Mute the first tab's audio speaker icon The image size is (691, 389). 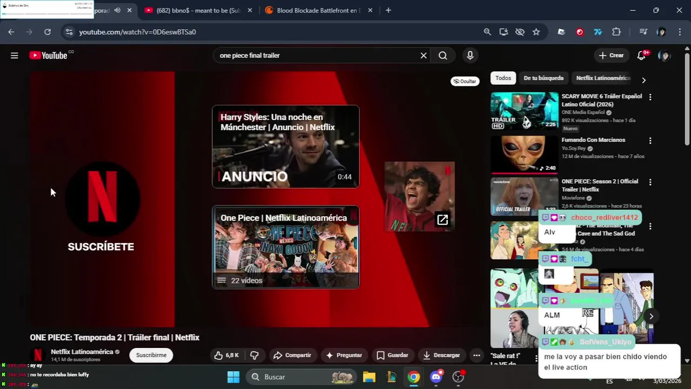coord(117,10)
